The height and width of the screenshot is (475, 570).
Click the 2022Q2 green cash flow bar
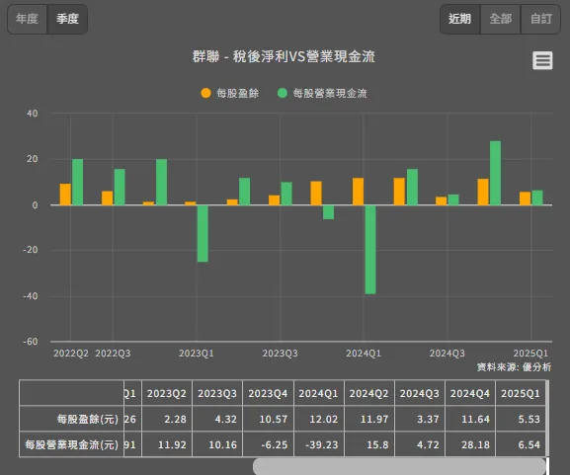(x=77, y=182)
